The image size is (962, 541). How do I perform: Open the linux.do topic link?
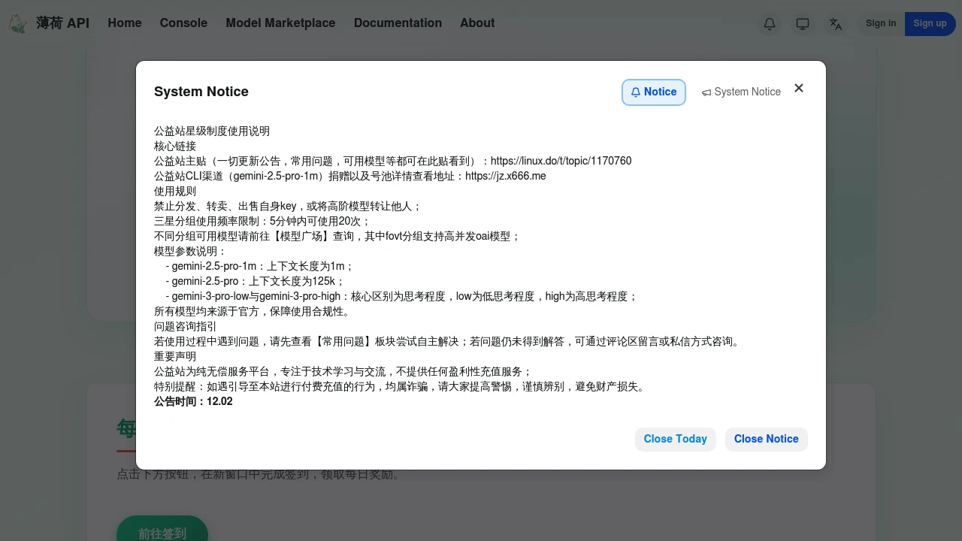point(561,161)
